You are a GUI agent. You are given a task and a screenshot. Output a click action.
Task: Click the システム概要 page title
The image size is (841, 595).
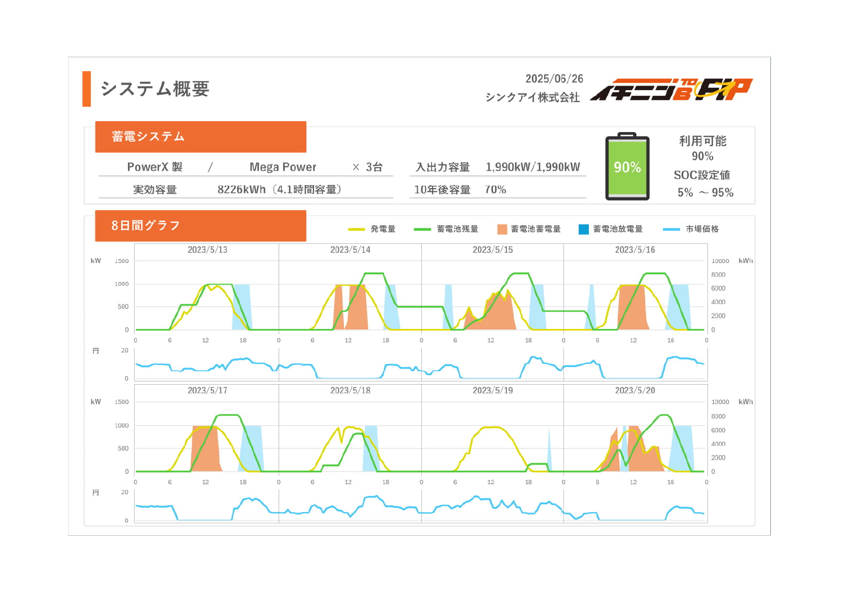coord(155,89)
